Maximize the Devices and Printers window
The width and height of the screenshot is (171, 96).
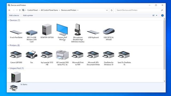click(156, 5)
